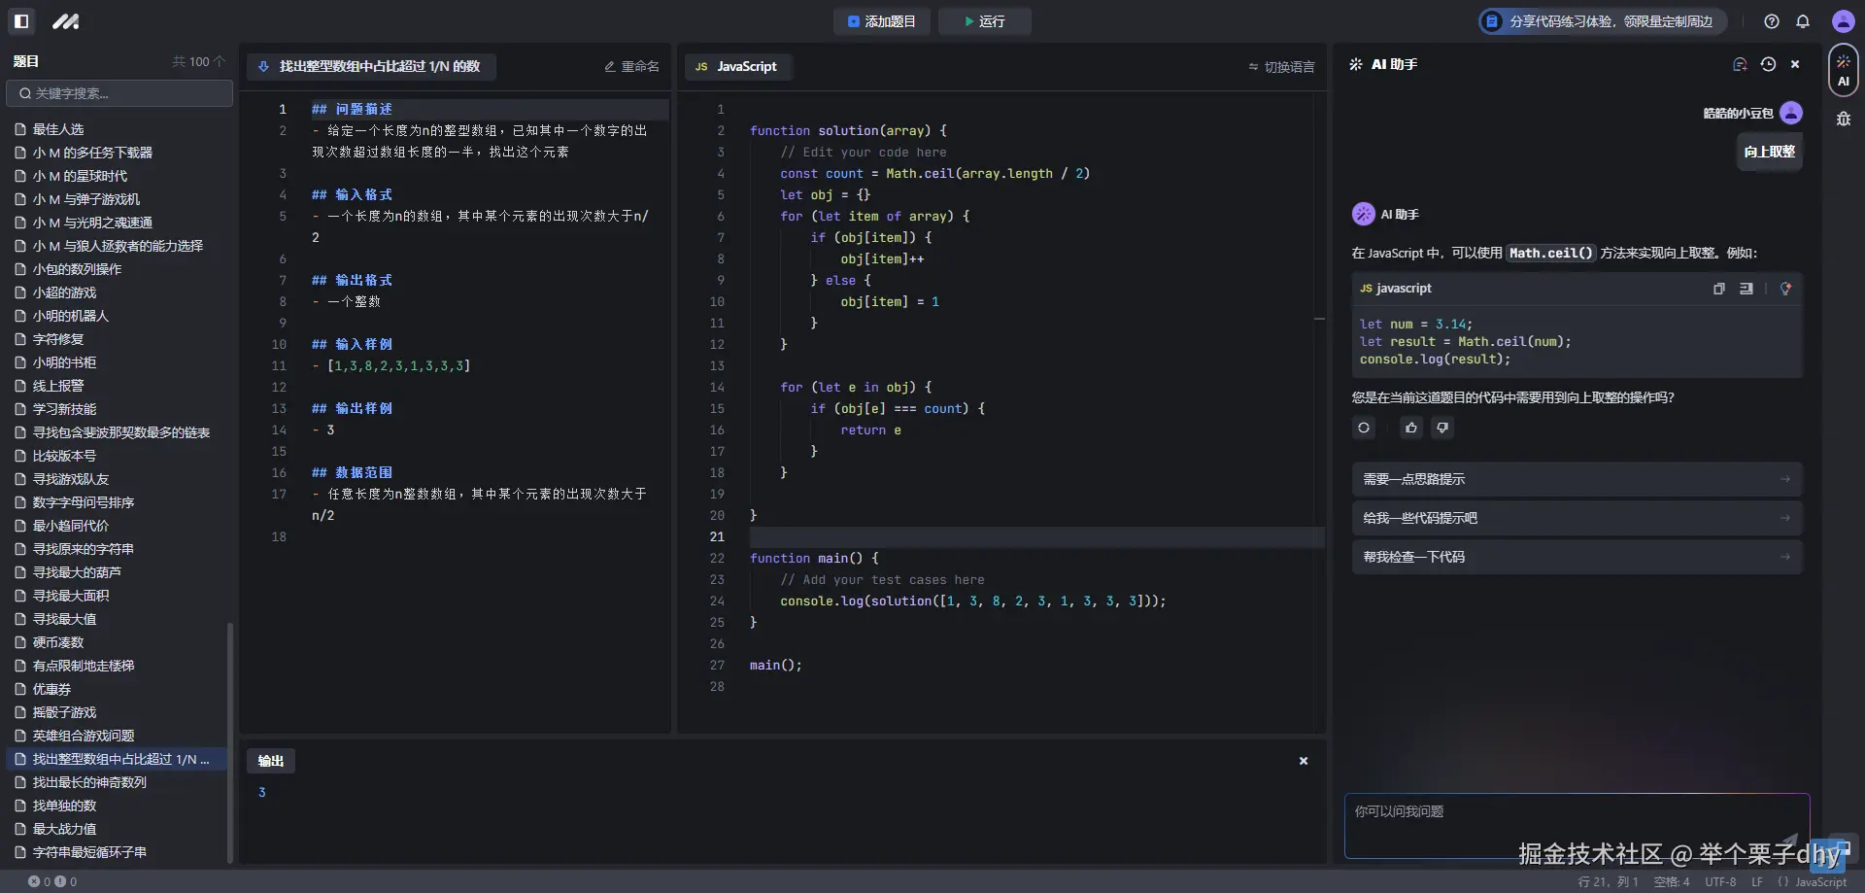
Task: Expand the 帮我检查一下代码 suggestion
Action: pyautogui.click(x=1576, y=557)
